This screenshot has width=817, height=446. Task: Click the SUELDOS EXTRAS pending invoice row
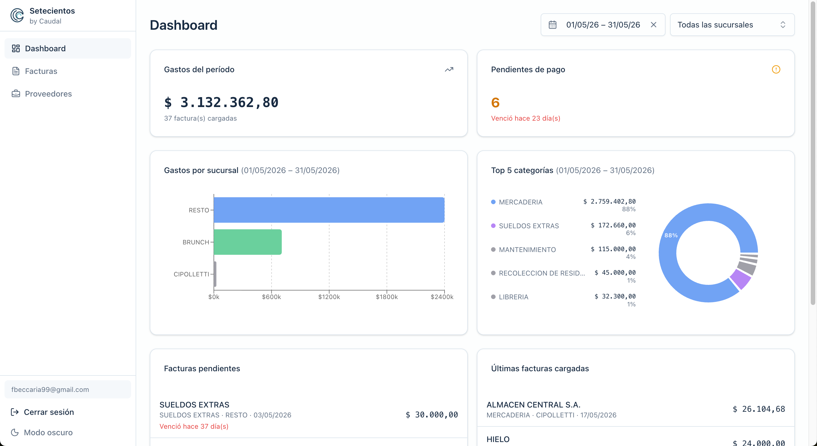(309, 415)
